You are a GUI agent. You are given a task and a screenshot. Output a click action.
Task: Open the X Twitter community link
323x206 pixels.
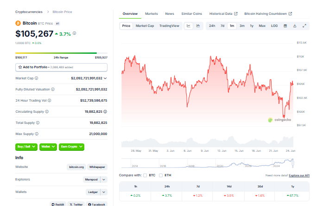tap(76, 204)
